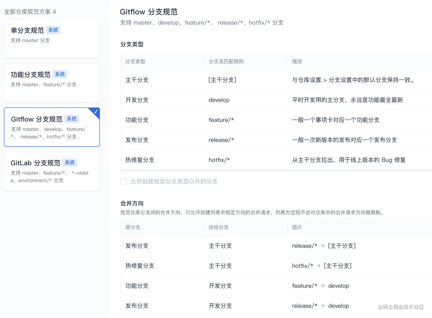Click the 合并方向 section heading
The width and height of the screenshot is (432, 318).
tap(132, 204)
